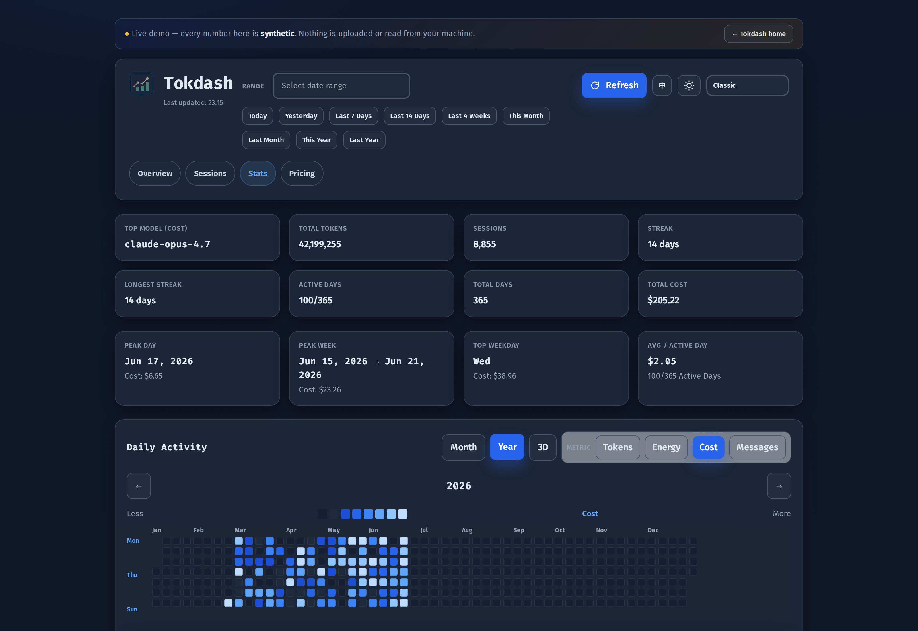The height and width of the screenshot is (631, 918).
Task: Set metric to Energy
Action: coord(666,447)
